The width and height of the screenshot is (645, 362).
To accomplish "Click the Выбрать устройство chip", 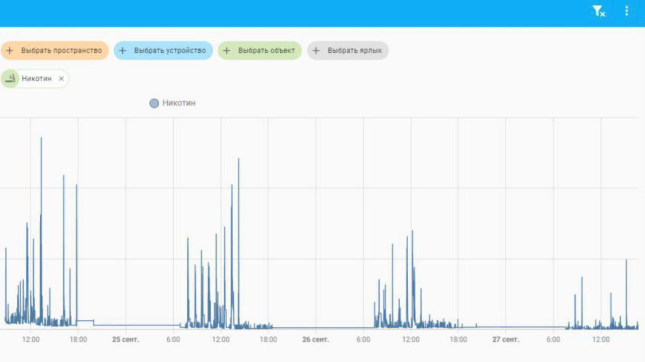I will click(163, 51).
